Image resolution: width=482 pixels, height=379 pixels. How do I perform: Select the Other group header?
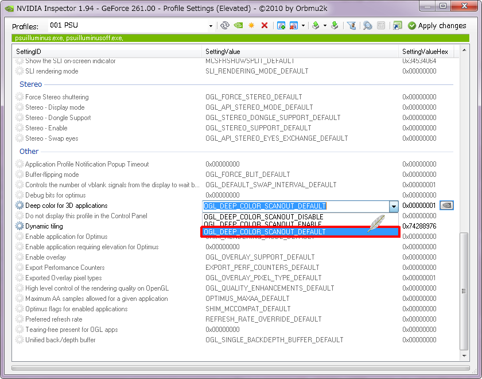(x=29, y=152)
